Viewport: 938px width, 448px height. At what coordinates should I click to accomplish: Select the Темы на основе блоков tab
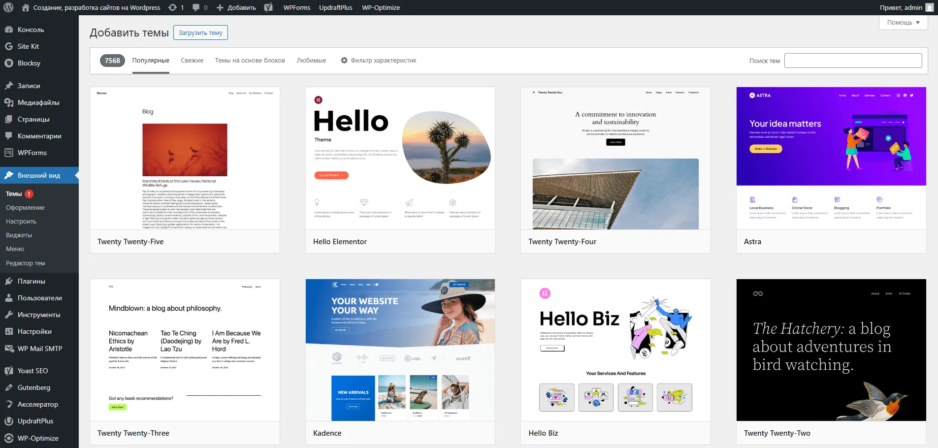(250, 61)
